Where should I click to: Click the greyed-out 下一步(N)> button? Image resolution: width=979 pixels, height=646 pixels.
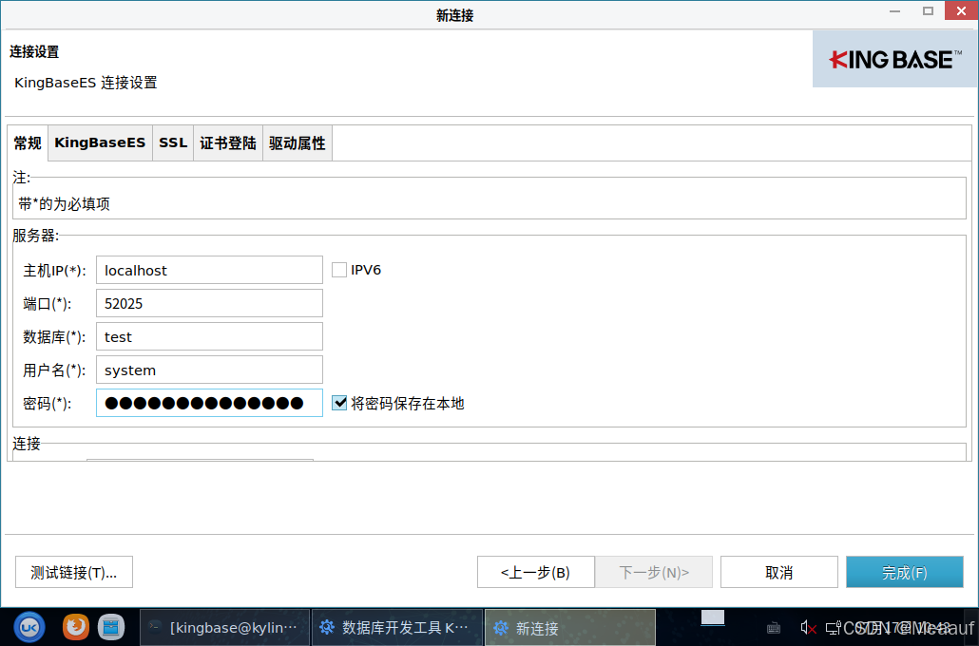click(654, 572)
